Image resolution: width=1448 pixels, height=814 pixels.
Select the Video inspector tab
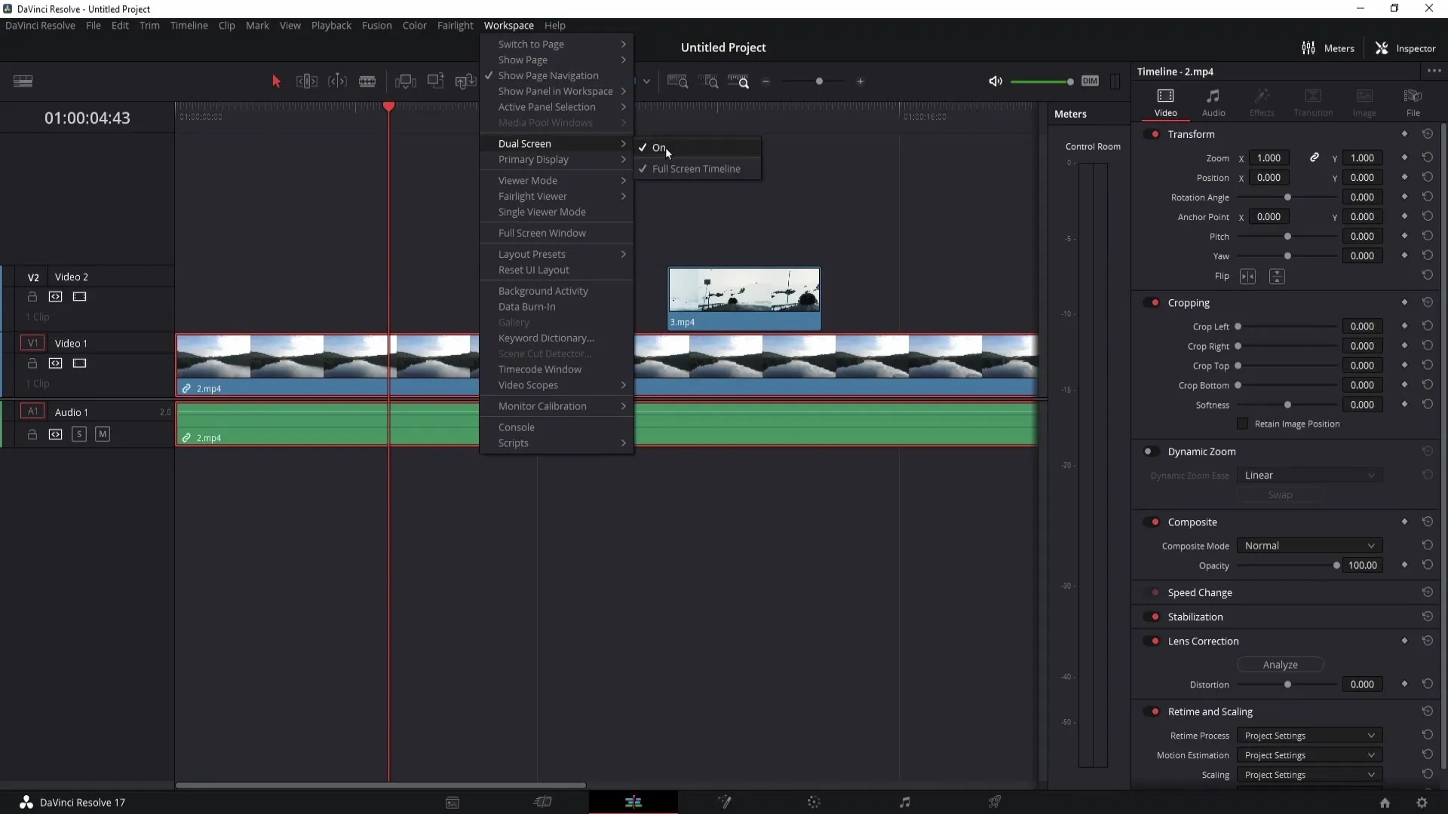[x=1165, y=103]
